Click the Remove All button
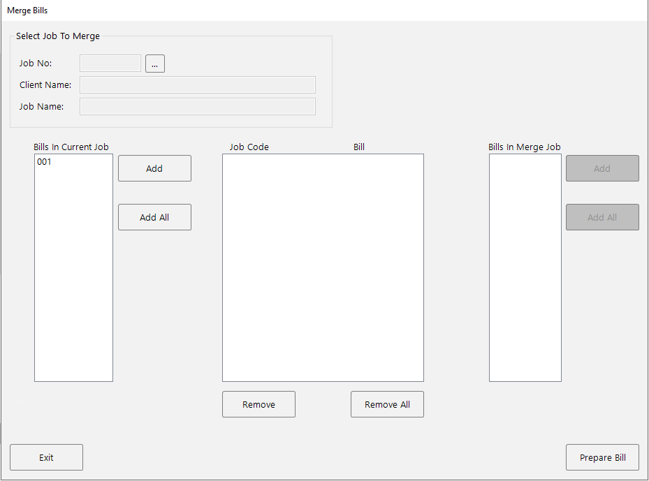This screenshot has height=481, width=649. coord(387,405)
